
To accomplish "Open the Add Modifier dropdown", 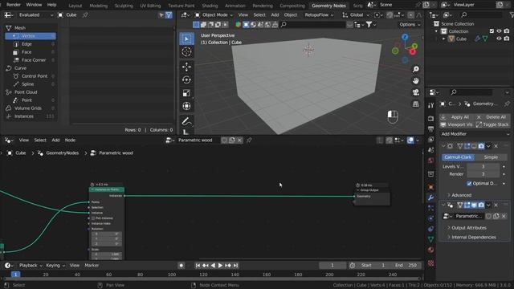I will click(475, 134).
